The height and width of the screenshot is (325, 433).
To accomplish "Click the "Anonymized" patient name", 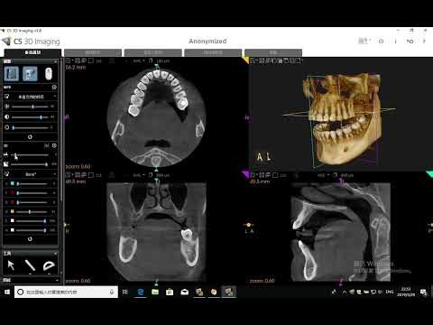I will pos(207,42).
